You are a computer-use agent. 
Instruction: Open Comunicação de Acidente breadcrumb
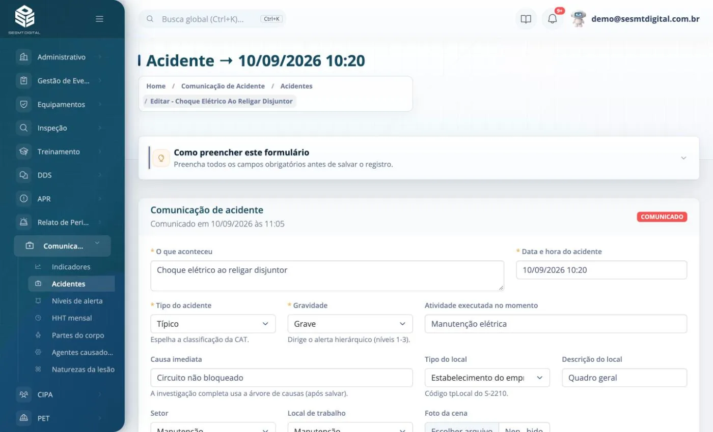[223, 86]
